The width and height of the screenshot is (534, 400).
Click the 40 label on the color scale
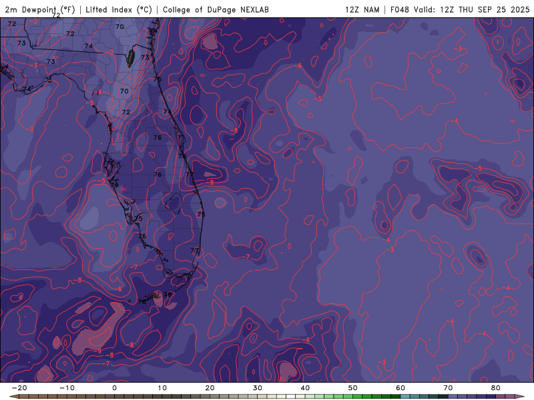point(305,388)
